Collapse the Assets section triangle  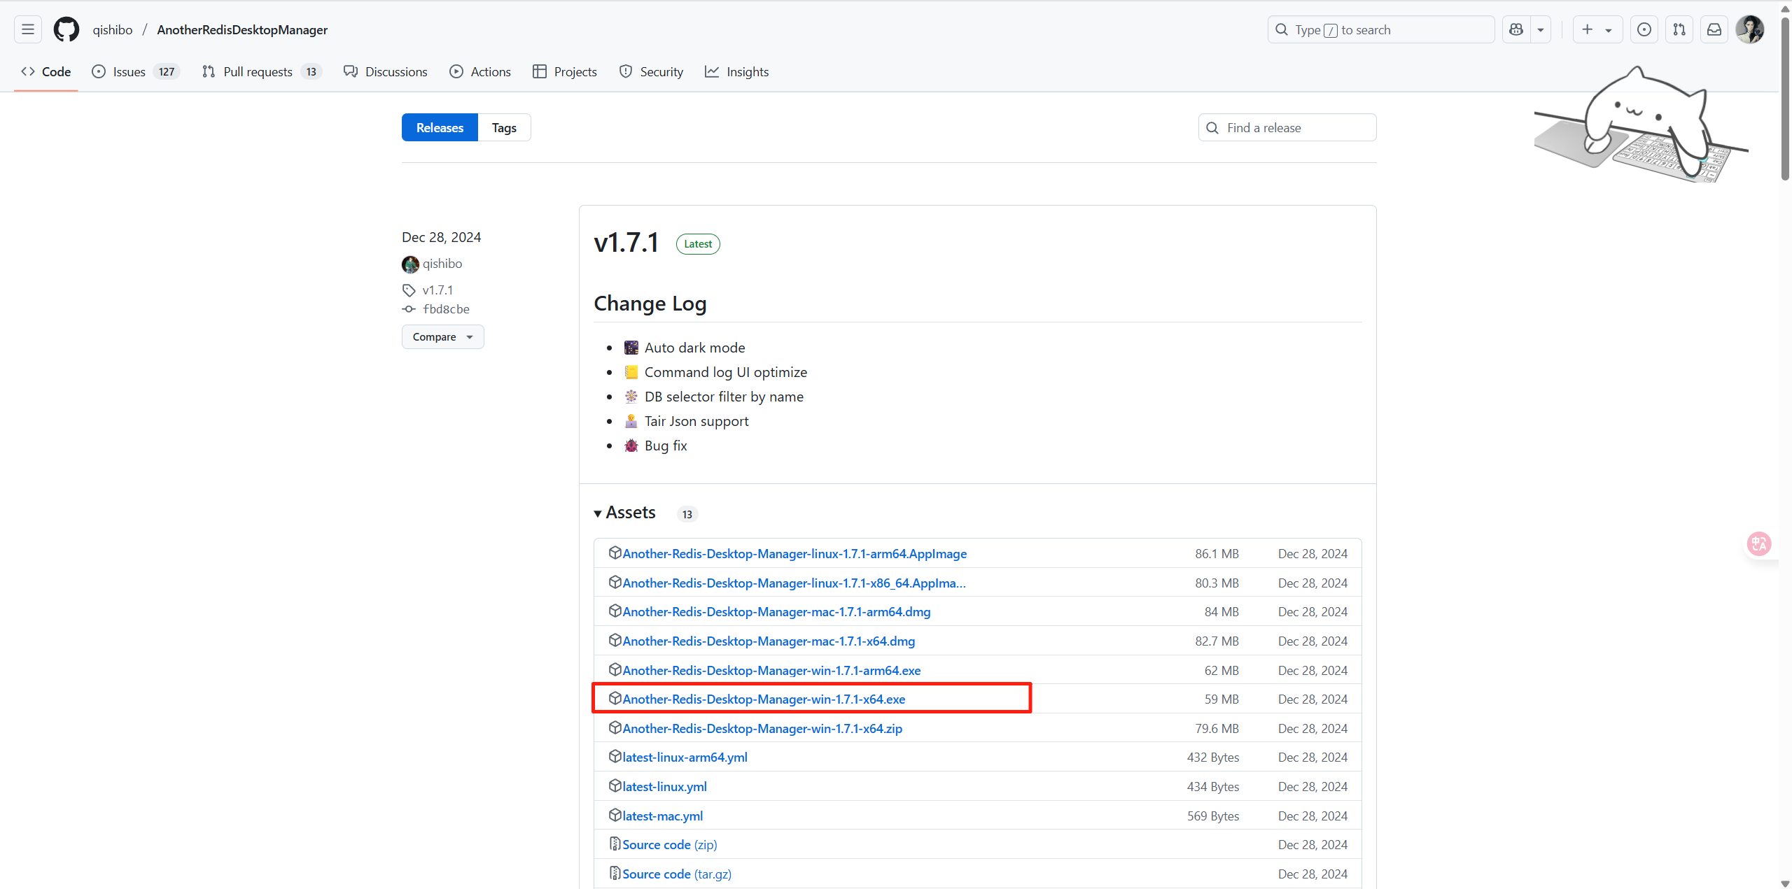pos(598,513)
